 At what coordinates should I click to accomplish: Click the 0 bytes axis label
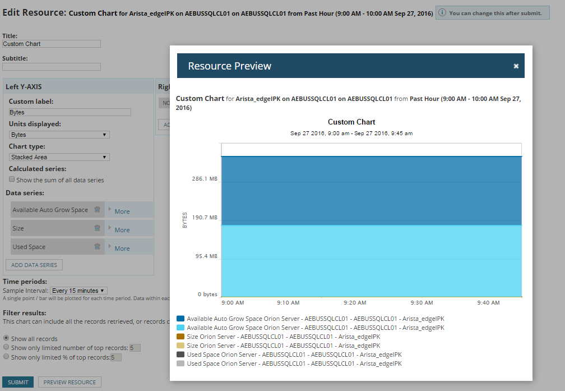click(x=207, y=295)
